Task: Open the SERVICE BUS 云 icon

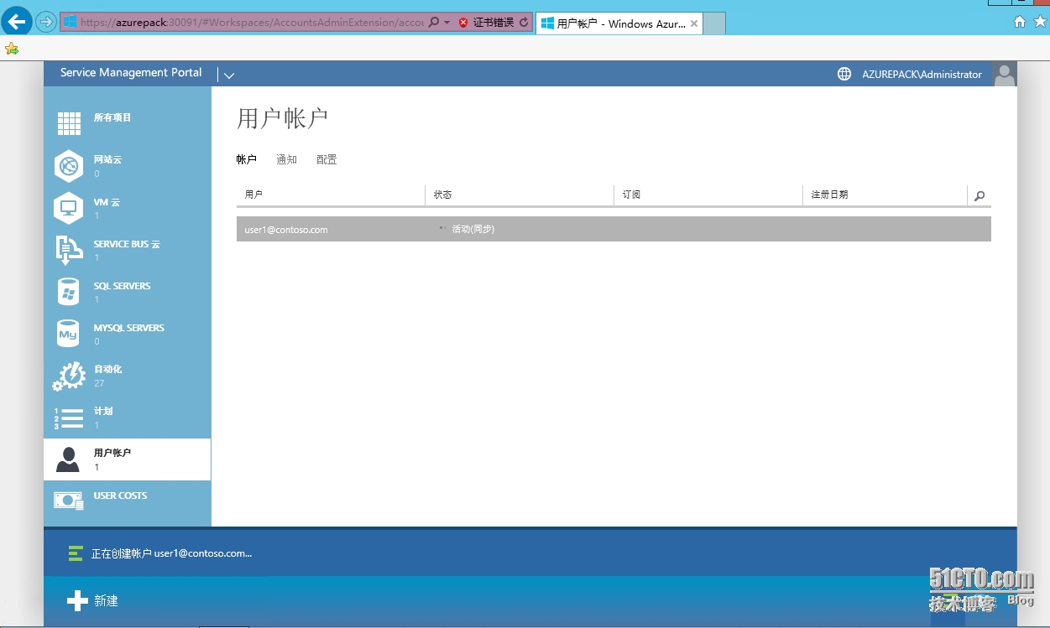Action: [x=69, y=250]
